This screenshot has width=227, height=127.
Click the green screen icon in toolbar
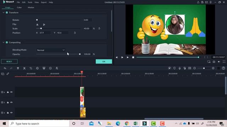[44, 68]
